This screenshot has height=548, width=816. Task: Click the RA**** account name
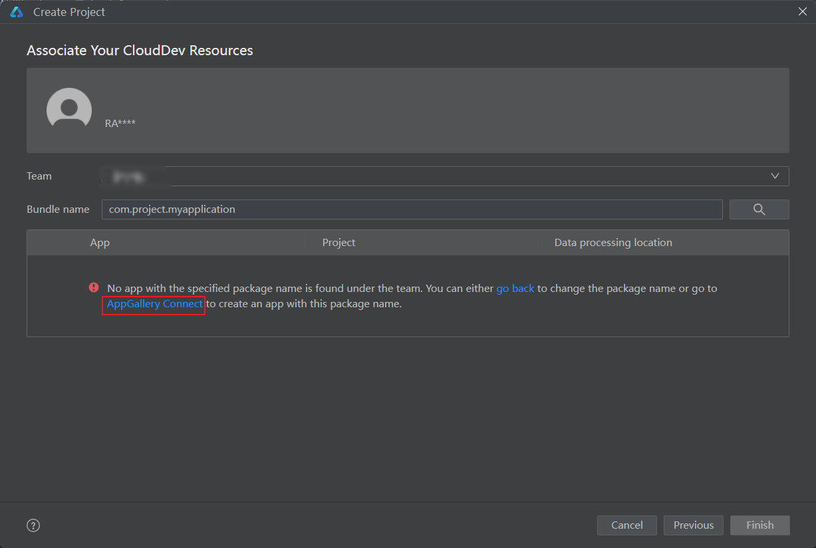[x=120, y=123]
